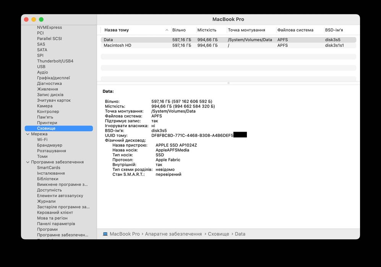This screenshot has width=381, height=267.
Task: Open Графіка/дисплеї sidebar item
Action: click(x=54, y=78)
